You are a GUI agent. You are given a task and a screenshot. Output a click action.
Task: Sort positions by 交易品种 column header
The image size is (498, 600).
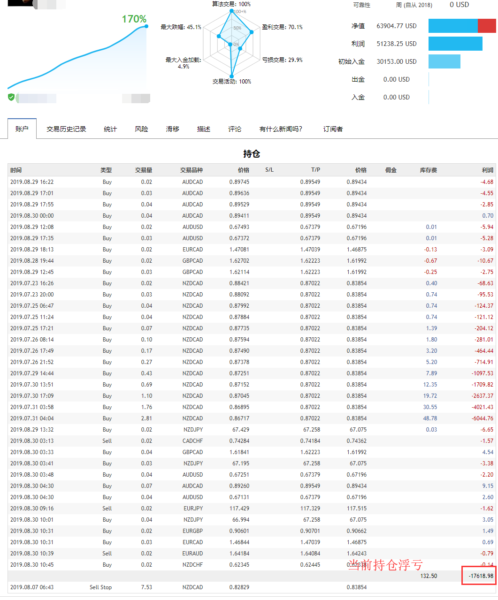coord(191,170)
